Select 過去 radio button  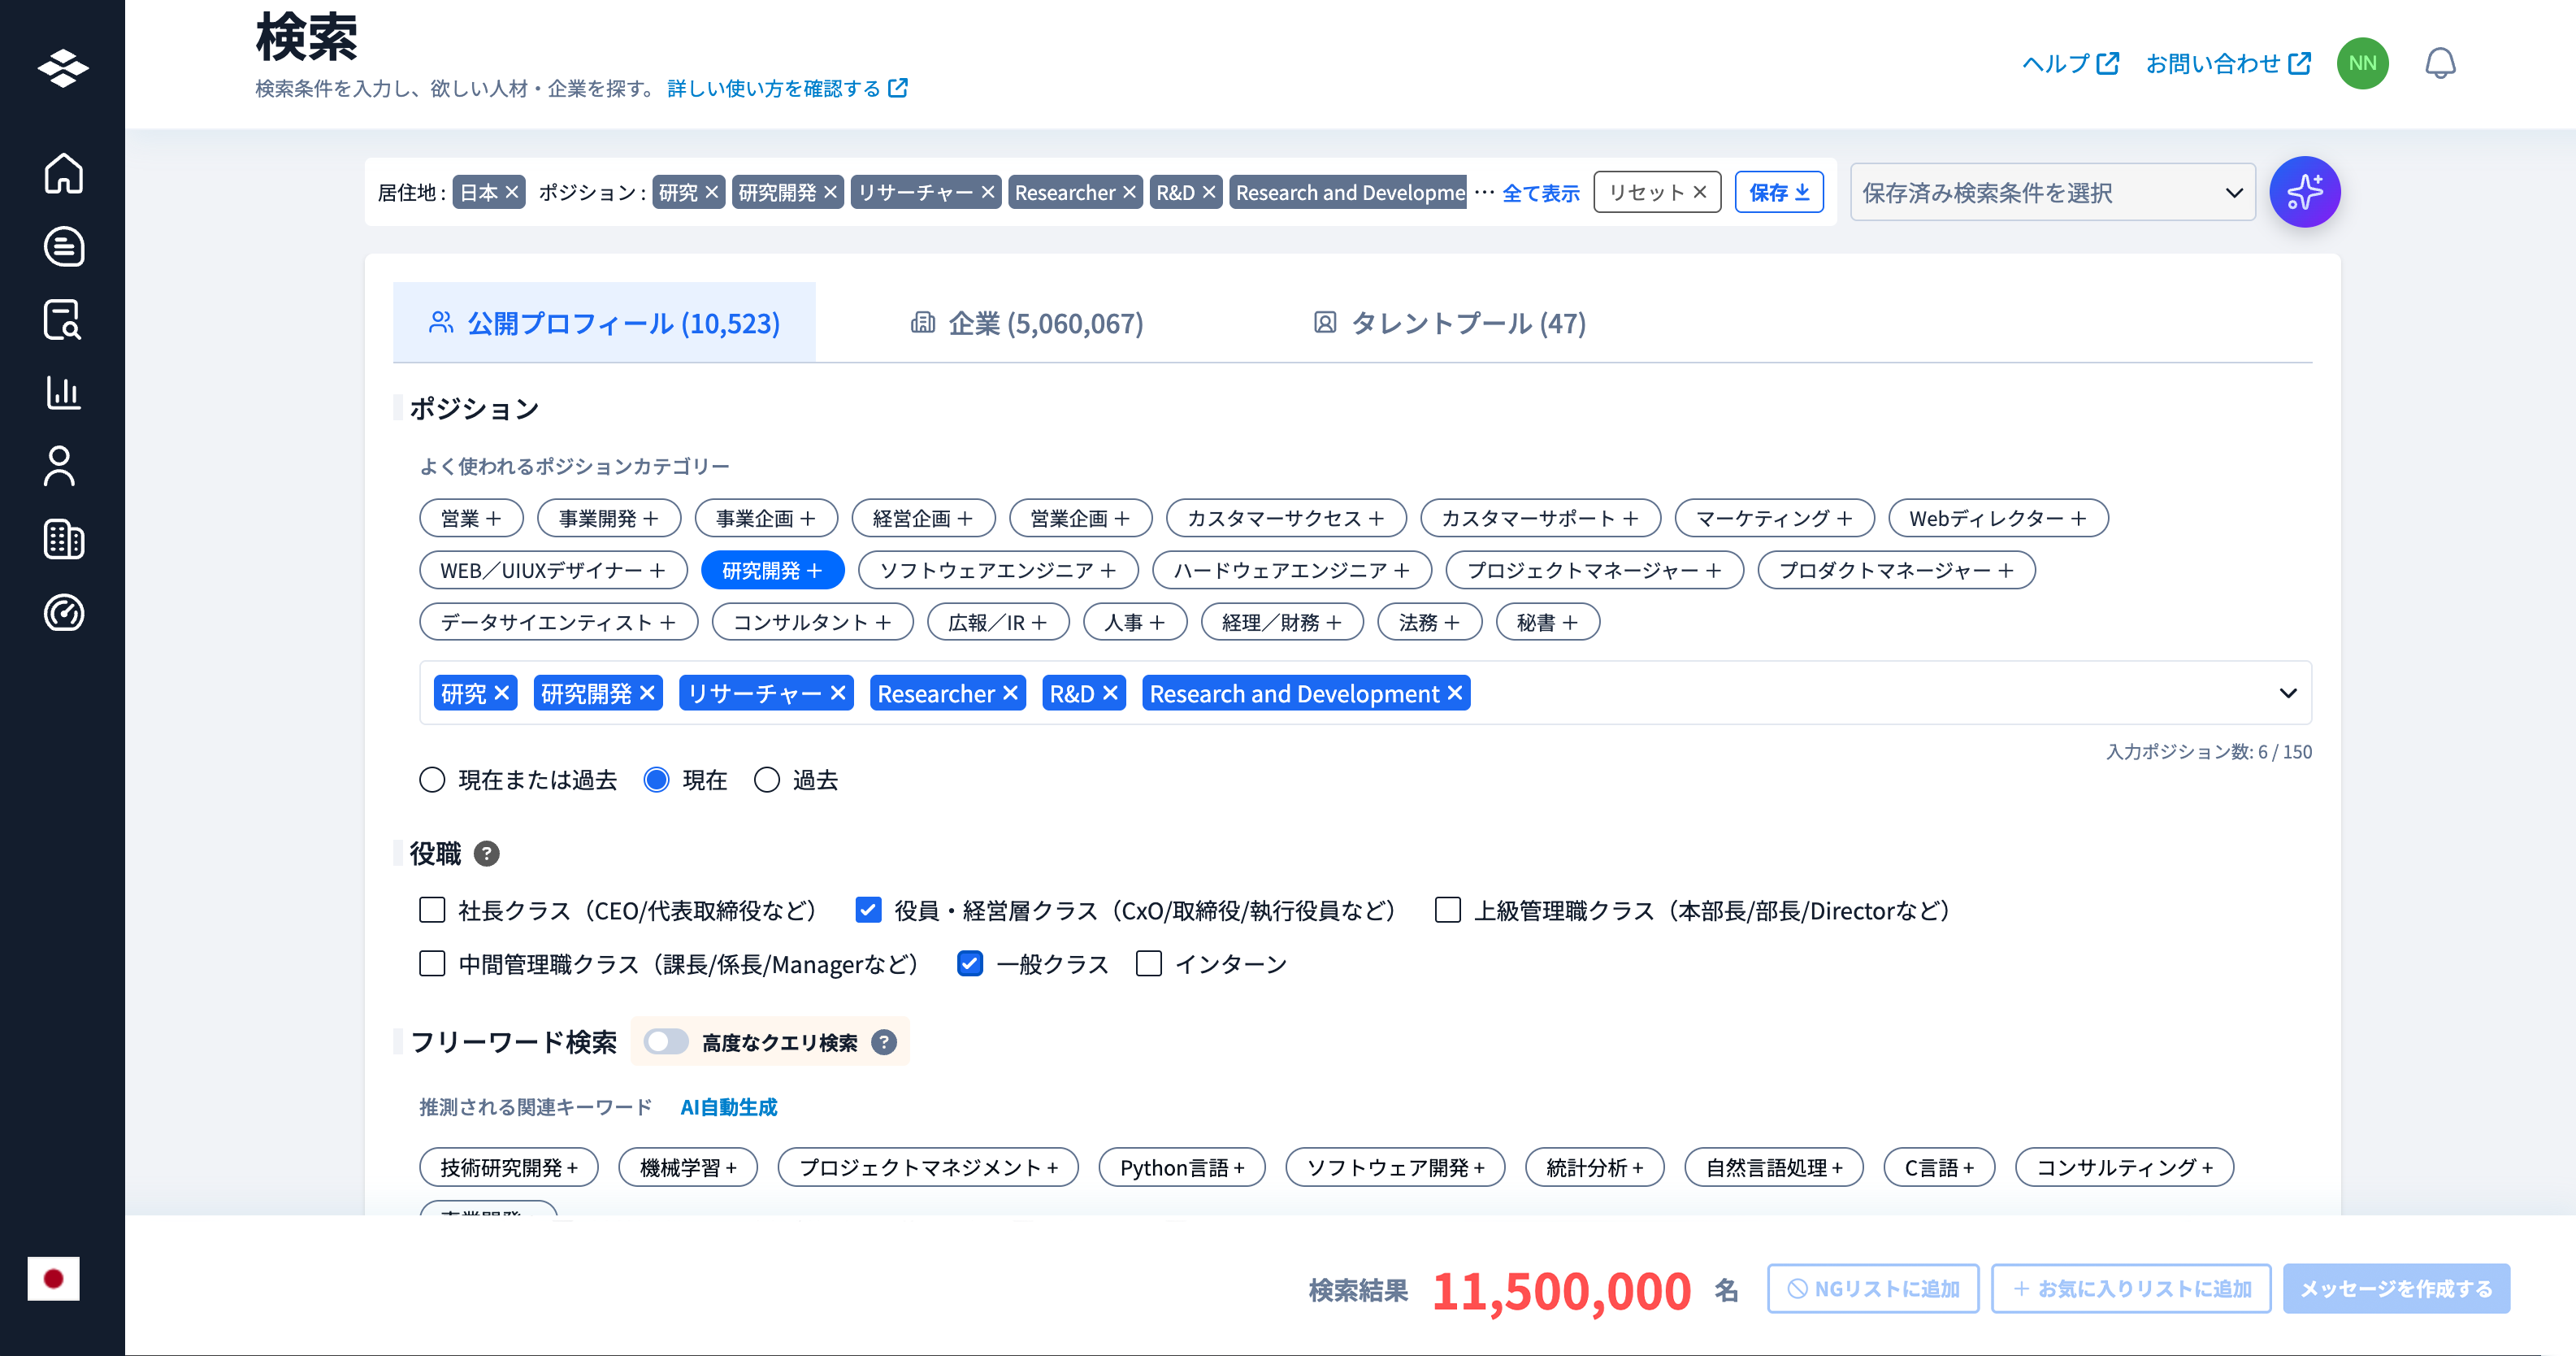pyautogui.click(x=767, y=780)
